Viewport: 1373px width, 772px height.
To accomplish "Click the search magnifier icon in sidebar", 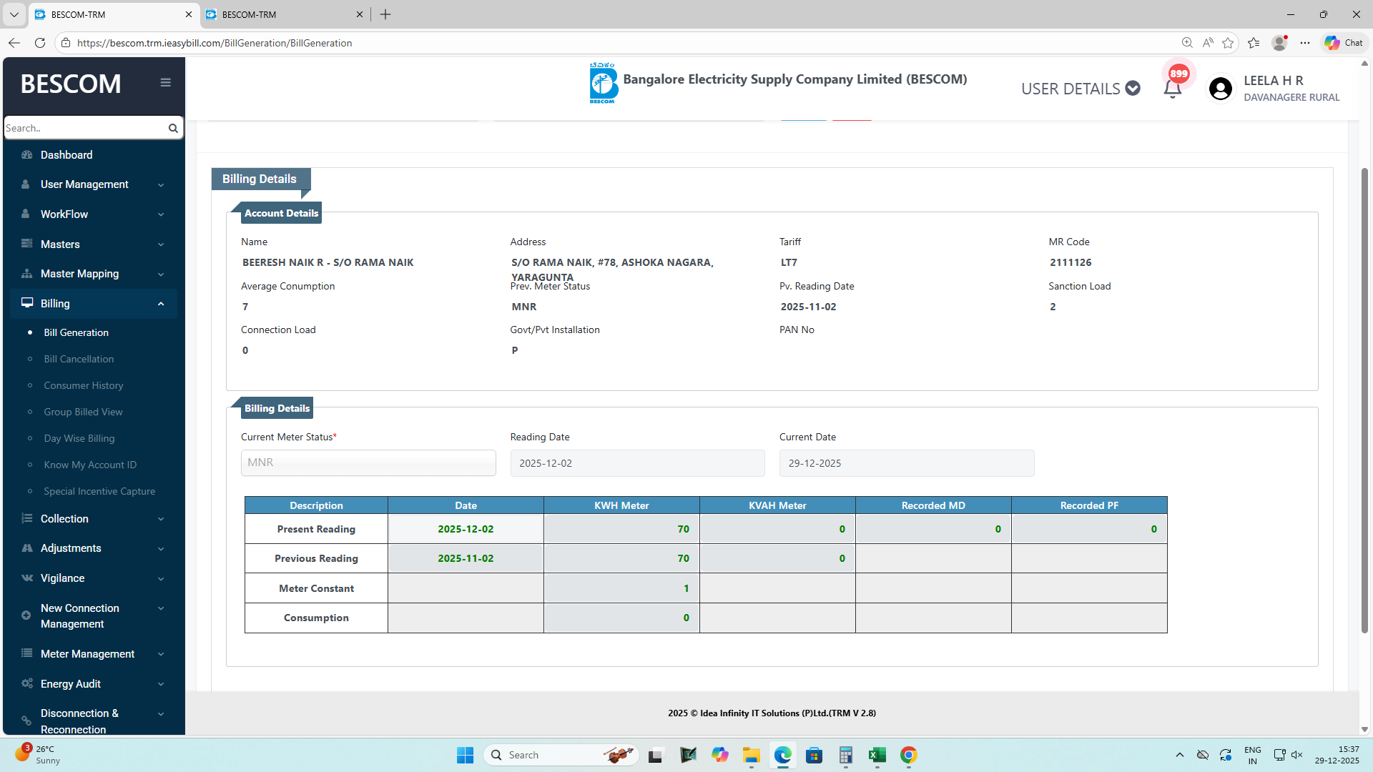I will [x=173, y=128].
